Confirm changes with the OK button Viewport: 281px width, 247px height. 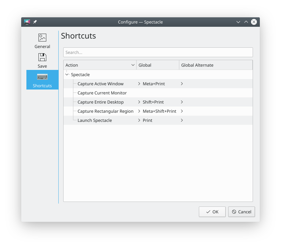tap(212, 212)
